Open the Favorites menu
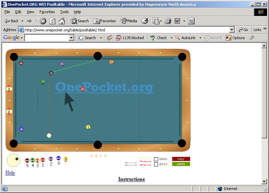The width and height of the screenshot is (269, 193). (x=47, y=12)
